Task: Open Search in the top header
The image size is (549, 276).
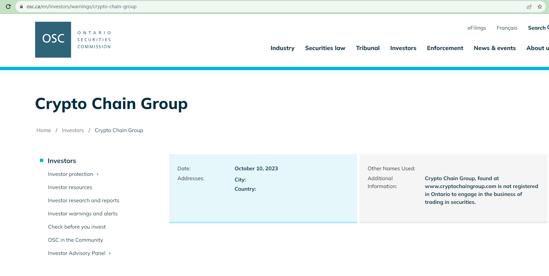Action: point(537,28)
